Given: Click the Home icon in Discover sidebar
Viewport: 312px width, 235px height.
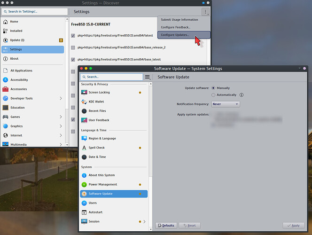Looking at the screenshot, I should [x=5, y=22].
